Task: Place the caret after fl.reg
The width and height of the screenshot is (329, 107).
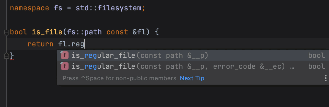Action: click(85, 44)
